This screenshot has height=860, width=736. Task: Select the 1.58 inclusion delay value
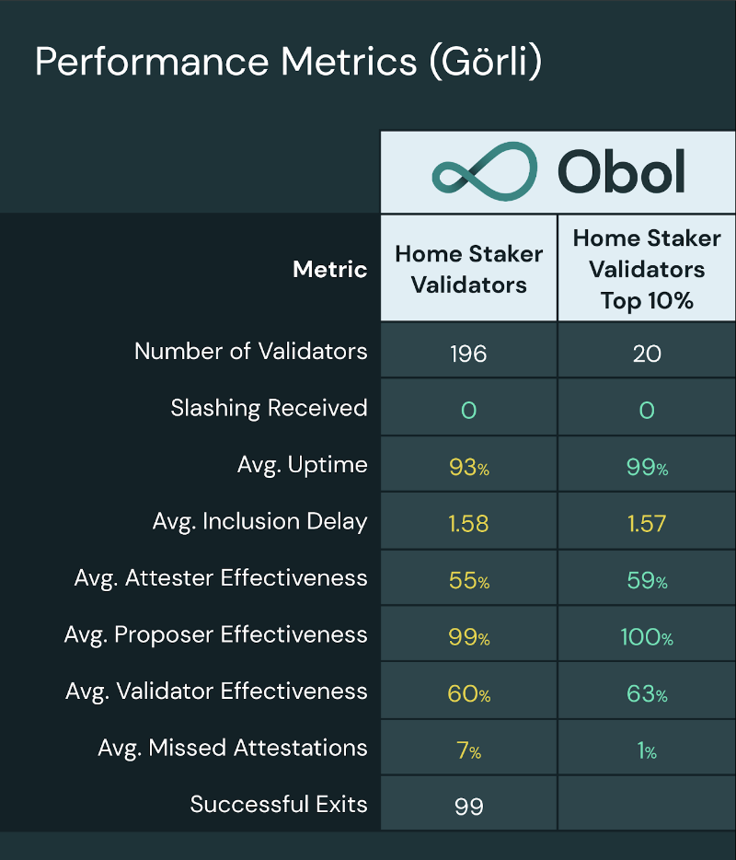(468, 524)
